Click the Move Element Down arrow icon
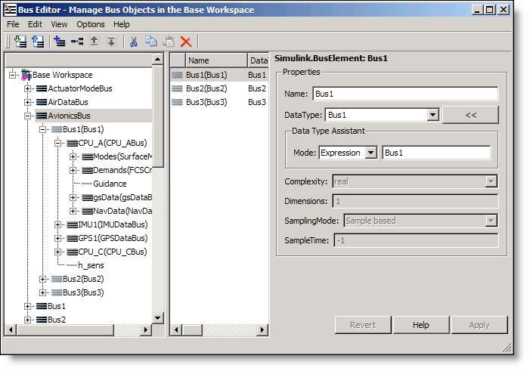The image size is (530, 371). 111,42
